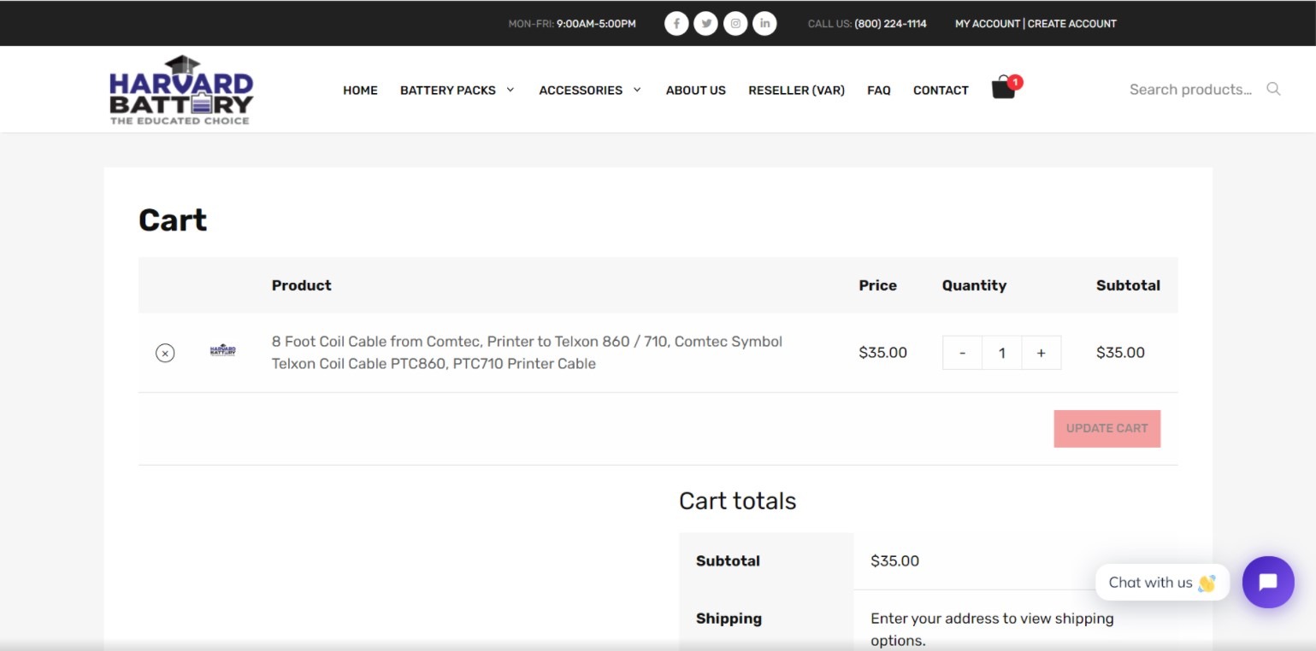Click the Product column header
Screen dimensions: 1316x651
click(x=301, y=285)
